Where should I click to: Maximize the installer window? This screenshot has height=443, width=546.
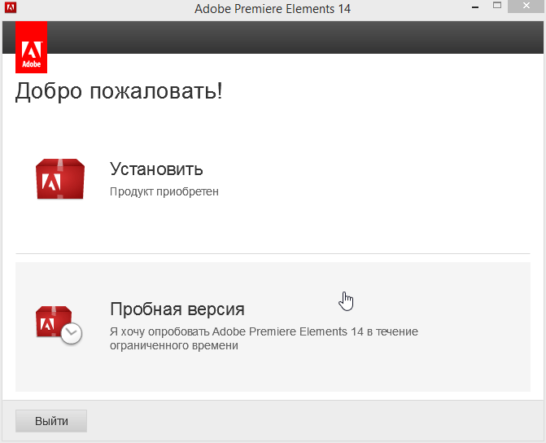497,6
